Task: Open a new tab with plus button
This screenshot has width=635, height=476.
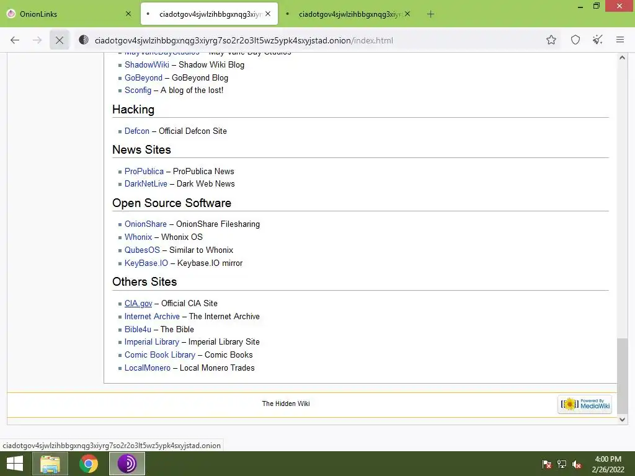Action: 430,14
